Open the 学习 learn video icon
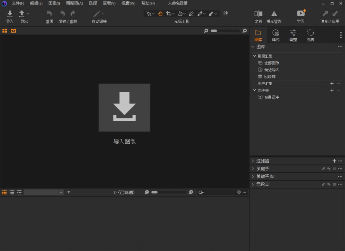This screenshot has height=251, width=345. [301, 13]
